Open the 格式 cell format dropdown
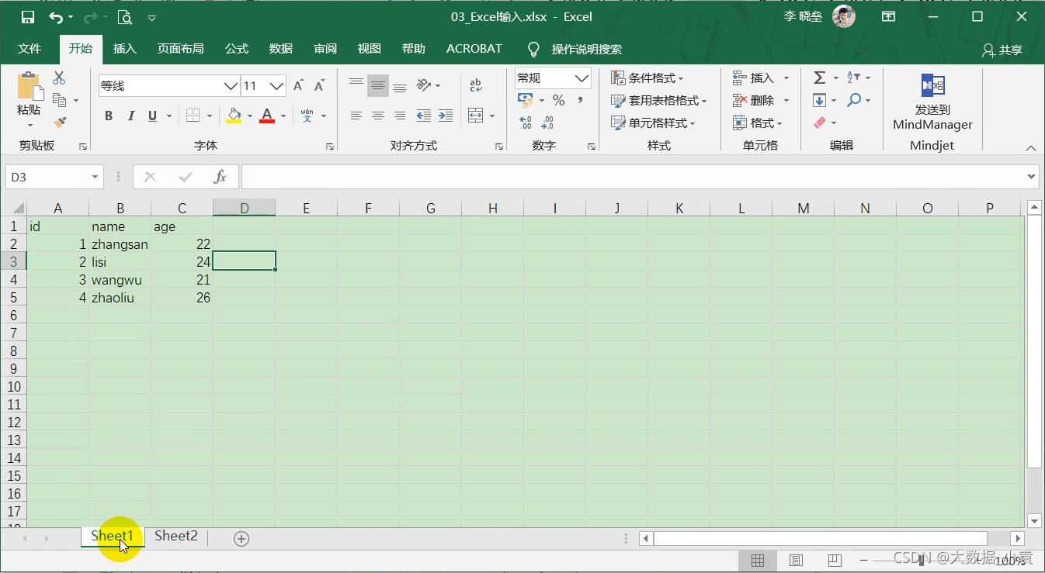This screenshot has width=1045, height=573. tap(758, 123)
